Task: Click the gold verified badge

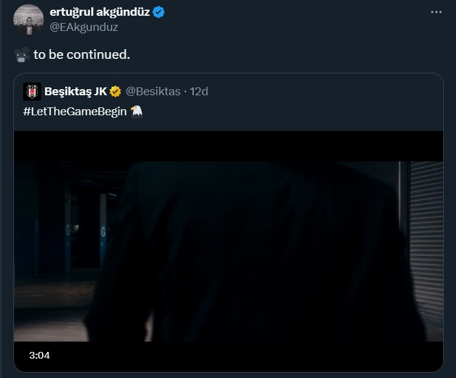Action: click(x=116, y=92)
